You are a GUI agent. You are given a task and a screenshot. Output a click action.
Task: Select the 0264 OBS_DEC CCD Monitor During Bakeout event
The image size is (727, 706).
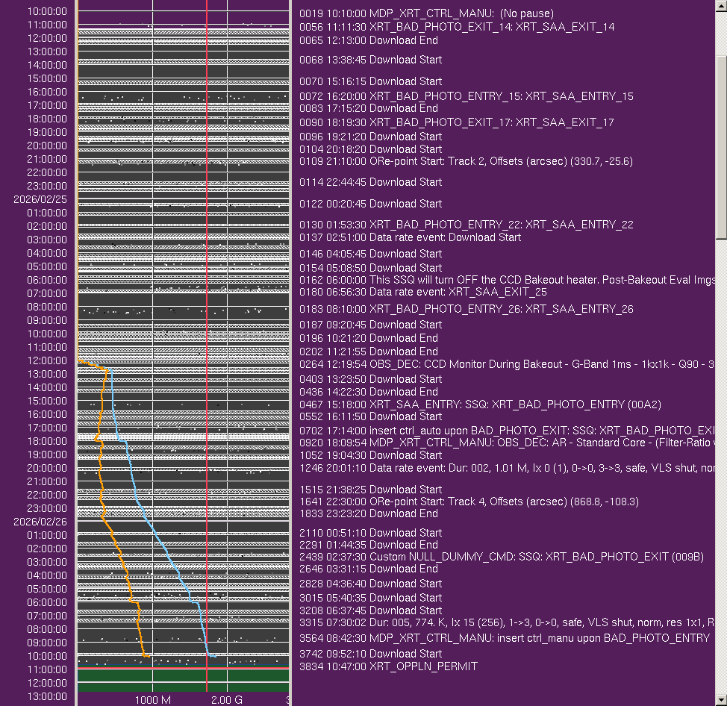(508, 364)
